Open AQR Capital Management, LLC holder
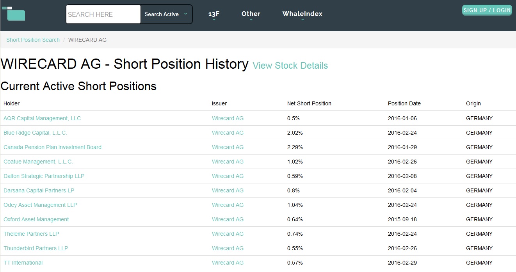Screen dimensions: 516x272 (x=42, y=118)
